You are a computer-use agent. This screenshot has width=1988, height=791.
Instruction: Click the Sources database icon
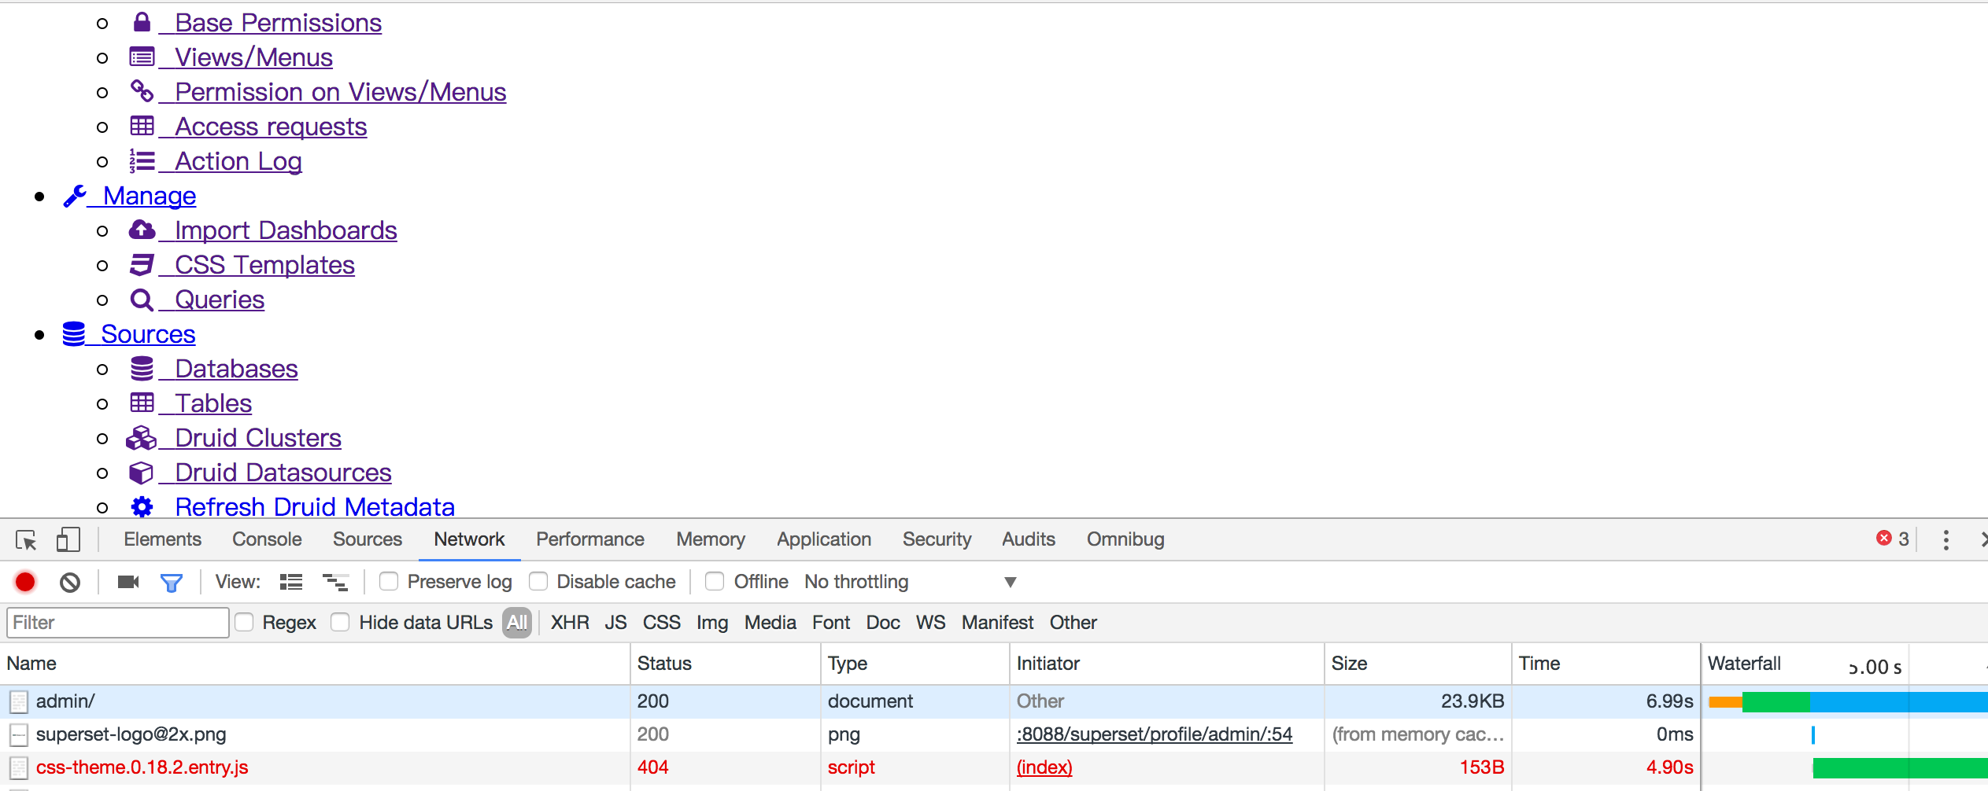(75, 333)
